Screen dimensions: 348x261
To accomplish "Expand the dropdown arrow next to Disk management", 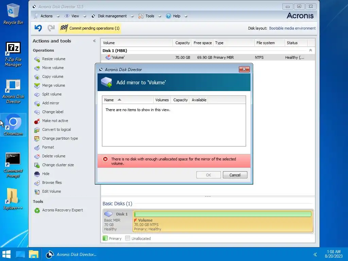I will [x=132, y=16].
